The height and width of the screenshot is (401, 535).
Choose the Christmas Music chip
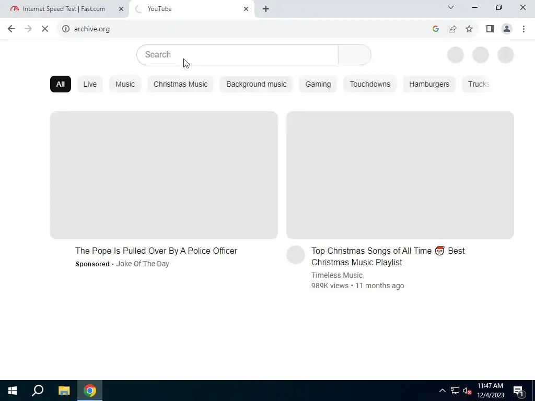[180, 84]
